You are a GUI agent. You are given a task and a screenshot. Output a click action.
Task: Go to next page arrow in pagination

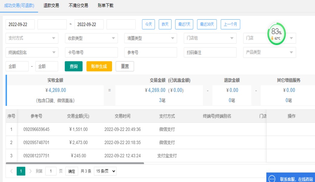pyautogui.click(x=30, y=171)
